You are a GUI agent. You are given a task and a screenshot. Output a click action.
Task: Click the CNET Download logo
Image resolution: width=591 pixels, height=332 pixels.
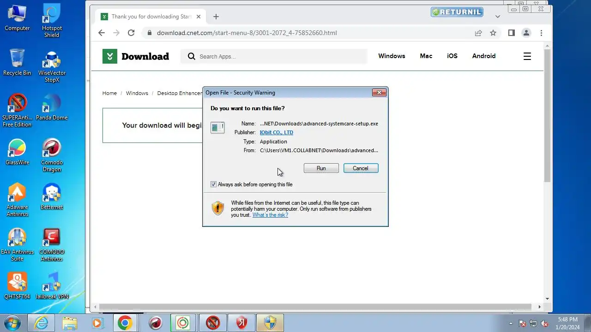tap(136, 56)
